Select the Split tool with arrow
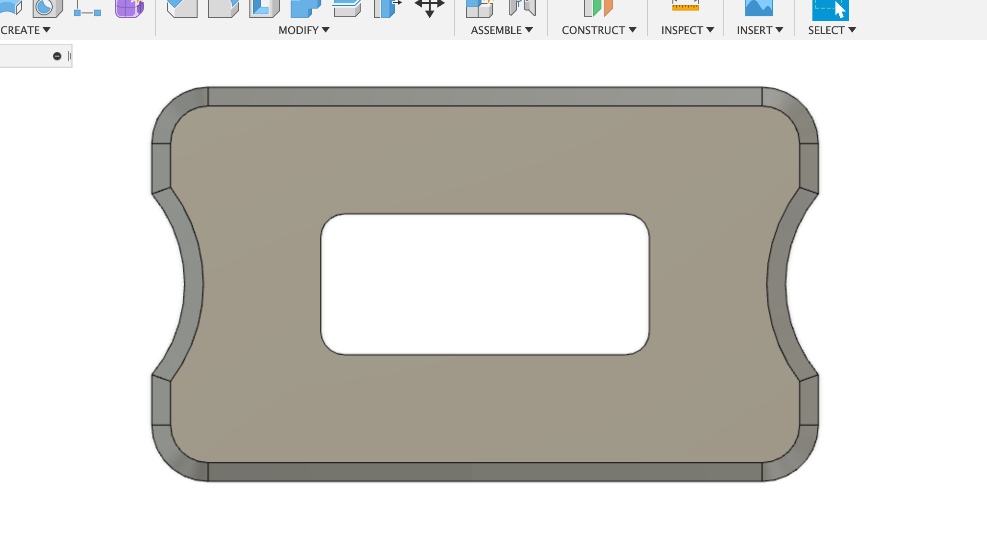This screenshot has width=987, height=560. [388, 8]
